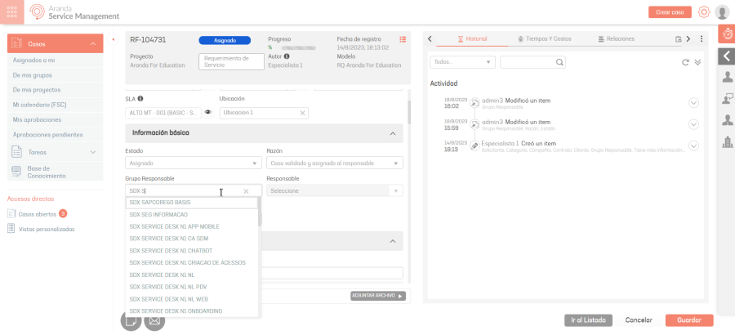Switch to the Tiempos Y Costos tab

(x=544, y=38)
